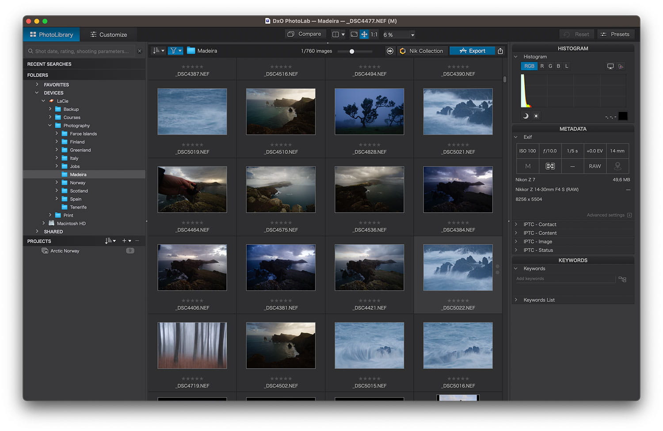Select the Norway folder
Viewport: 663px width, 431px height.
click(x=77, y=183)
